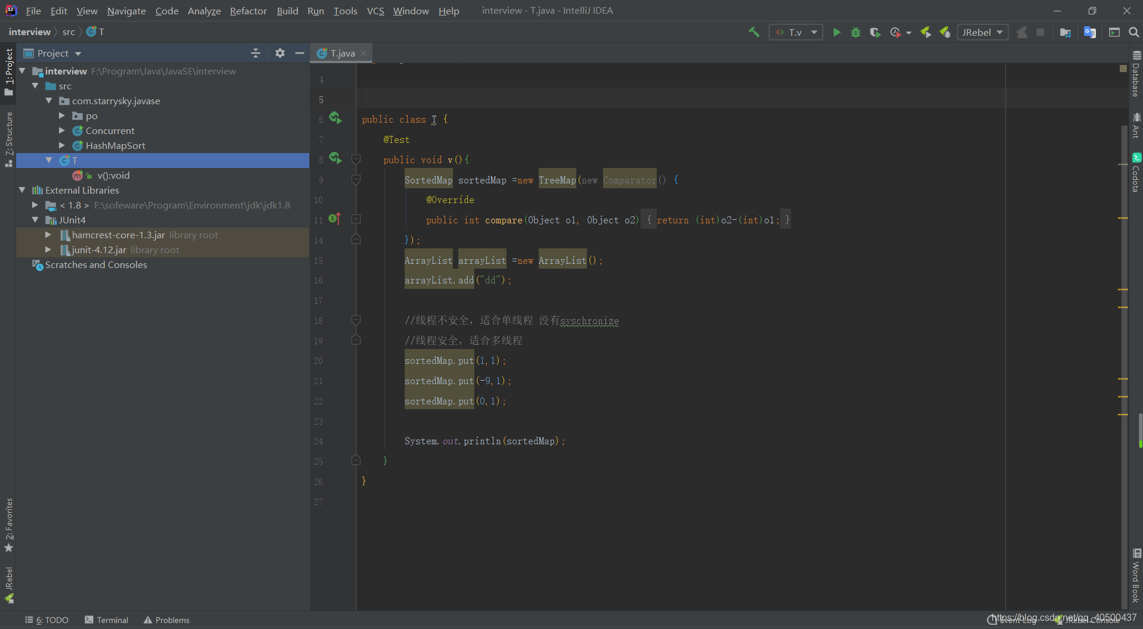Viewport: 1143px width, 629px height.
Task: Open the Refactor menu
Action: pos(249,11)
